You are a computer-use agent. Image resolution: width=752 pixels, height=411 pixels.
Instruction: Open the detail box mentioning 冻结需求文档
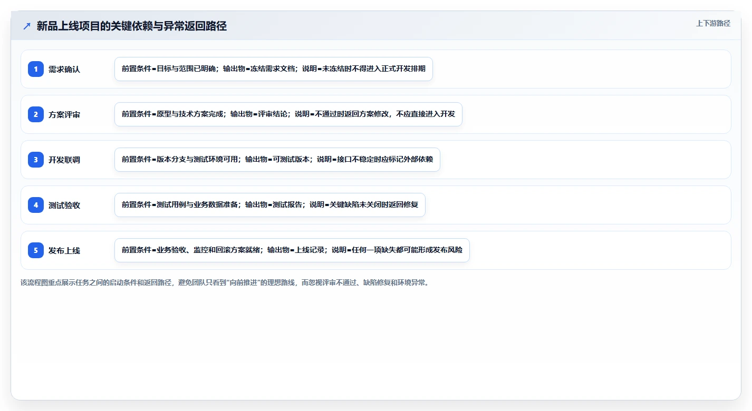[274, 69]
